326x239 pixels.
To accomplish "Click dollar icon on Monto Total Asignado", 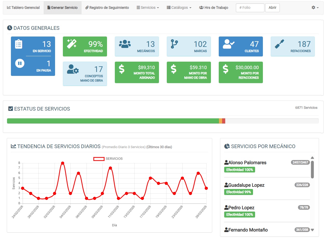I will pos(122,69).
